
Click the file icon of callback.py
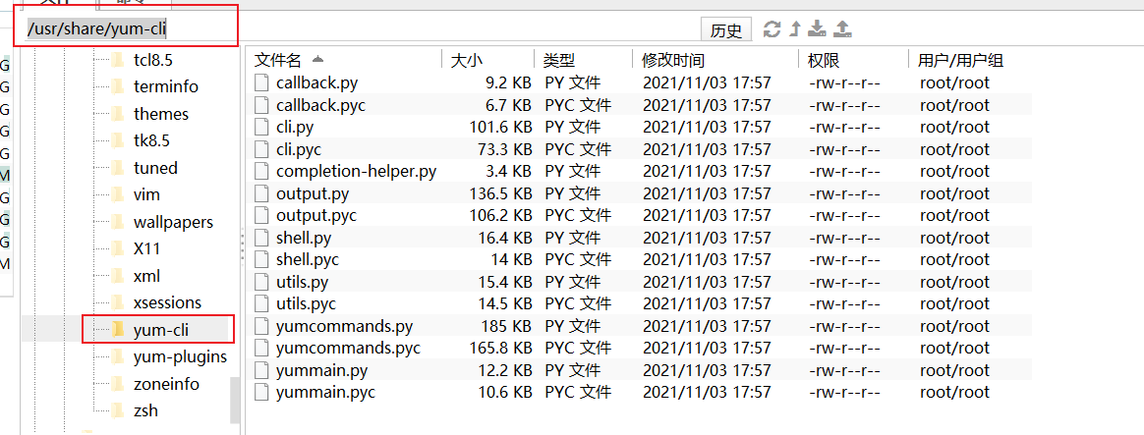click(x=261, y=82)
